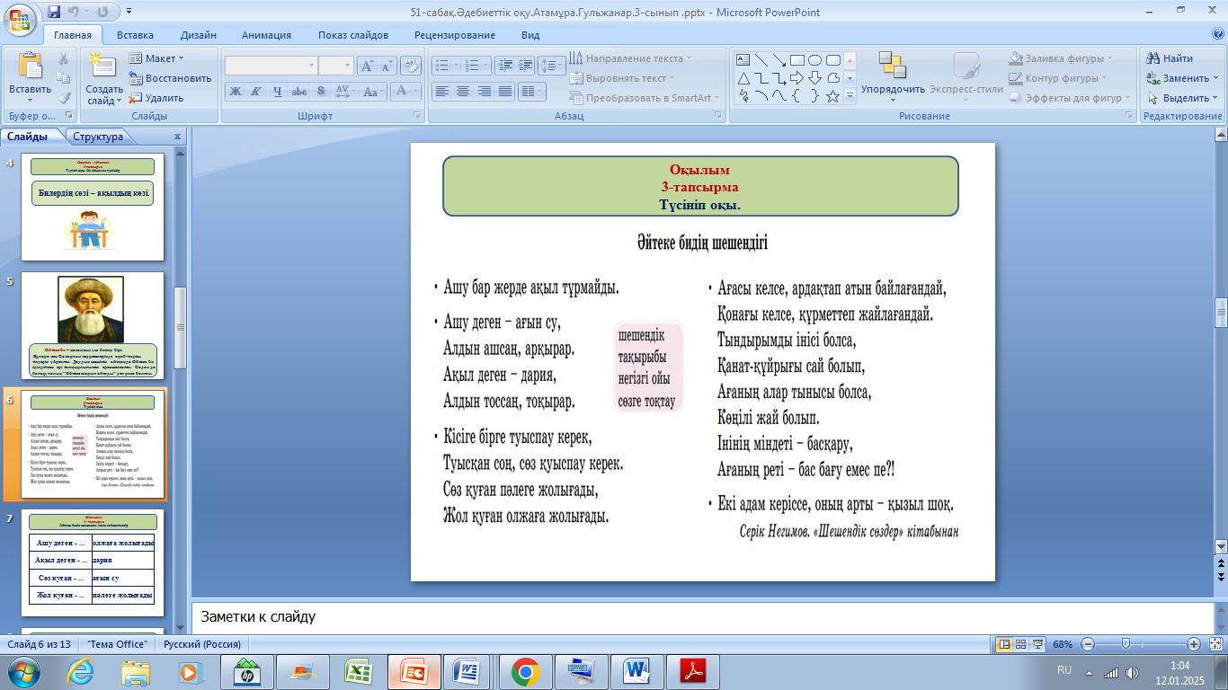Toggle italic (К) formatting
Screen dimensions: 1228x690
(256, 92)
